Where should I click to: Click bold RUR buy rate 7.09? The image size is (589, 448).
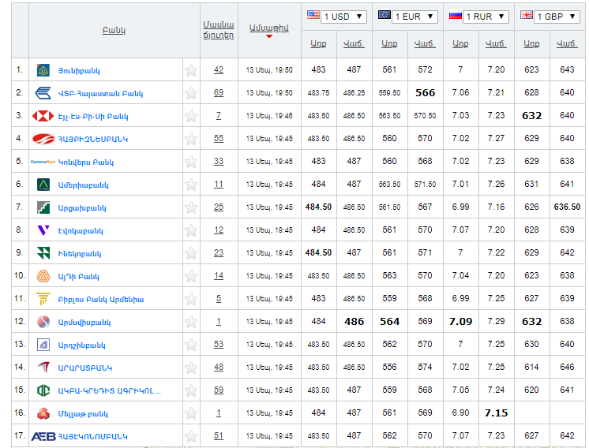pyautogui.click(x=460, y=322)
